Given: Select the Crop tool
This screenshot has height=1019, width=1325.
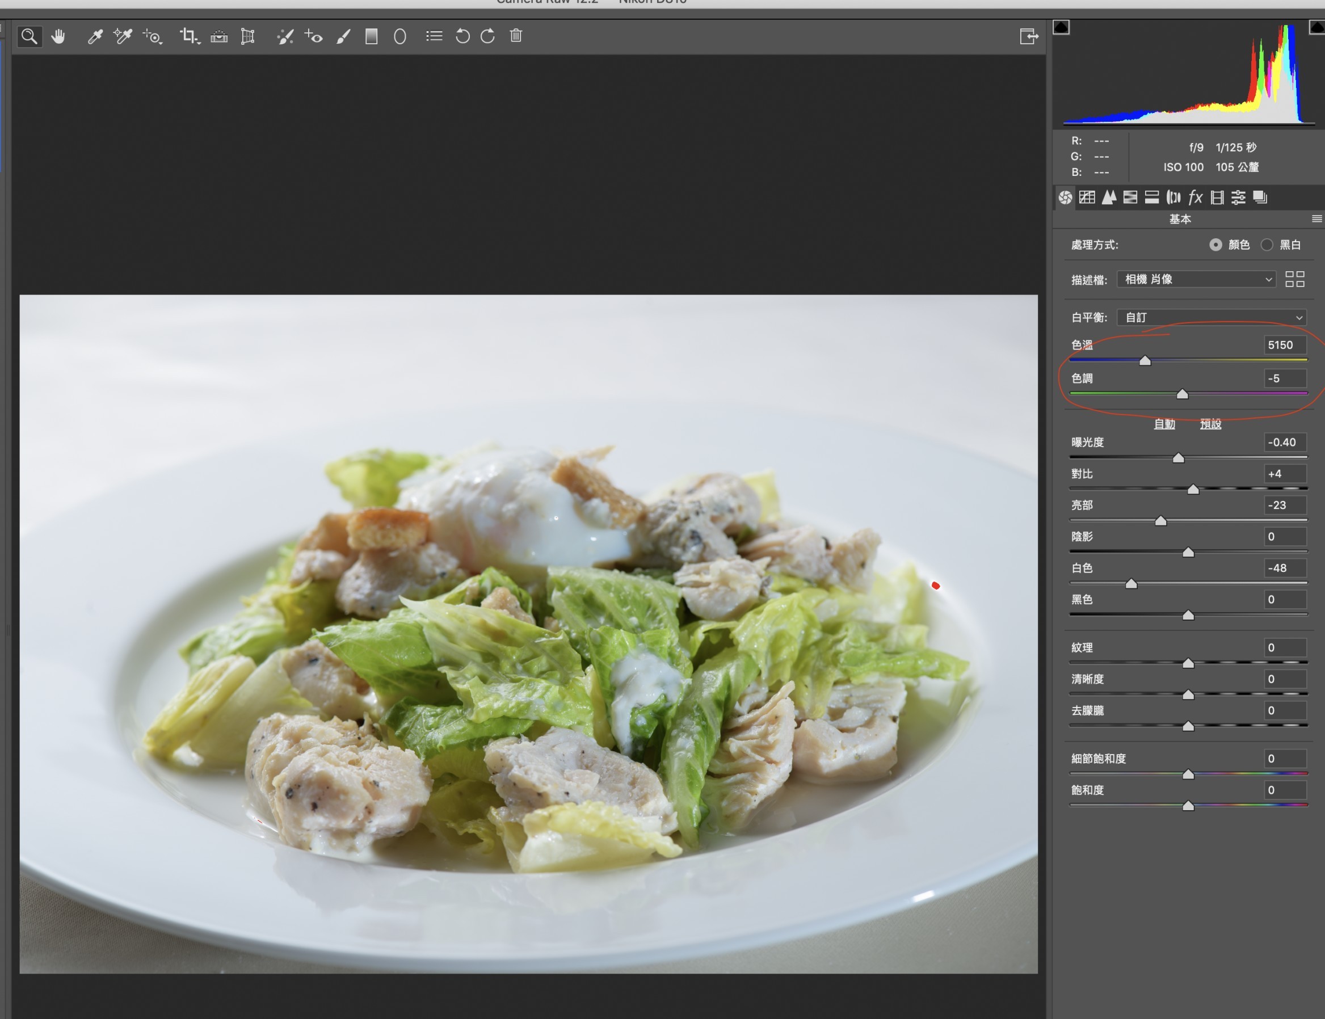Looking at the screenshot, I should point(190,36).
